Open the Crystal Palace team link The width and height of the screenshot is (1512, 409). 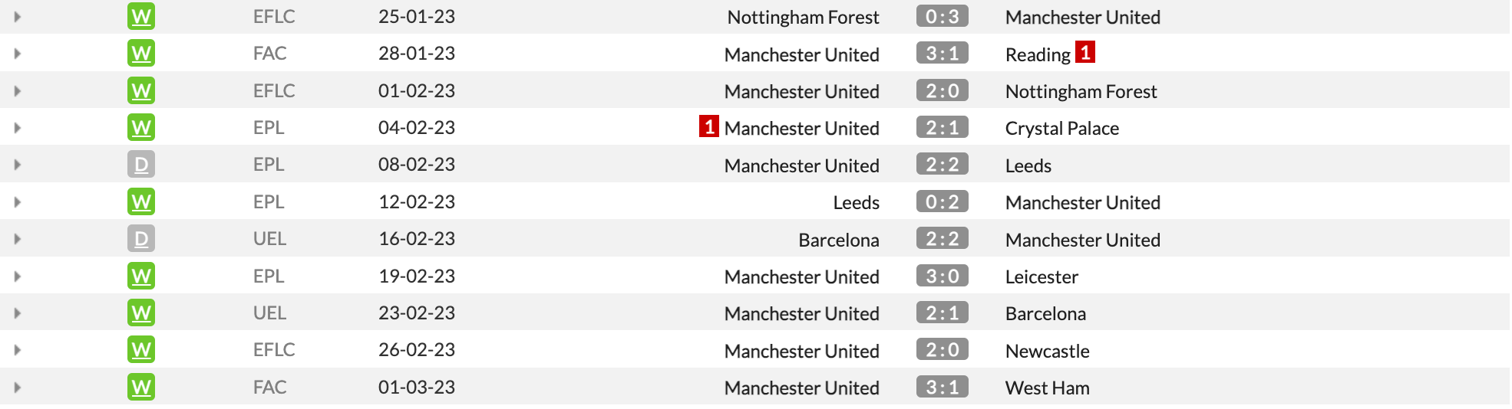pyautogui.click(x=1062, y=129)
